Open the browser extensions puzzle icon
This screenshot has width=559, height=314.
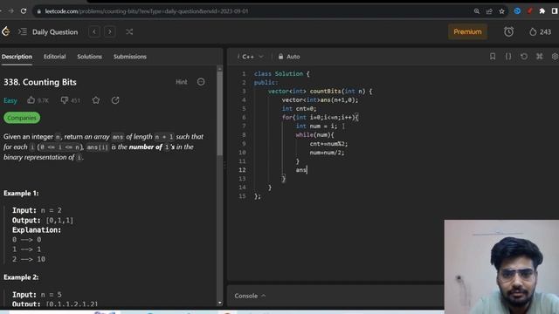coord(542,11)
